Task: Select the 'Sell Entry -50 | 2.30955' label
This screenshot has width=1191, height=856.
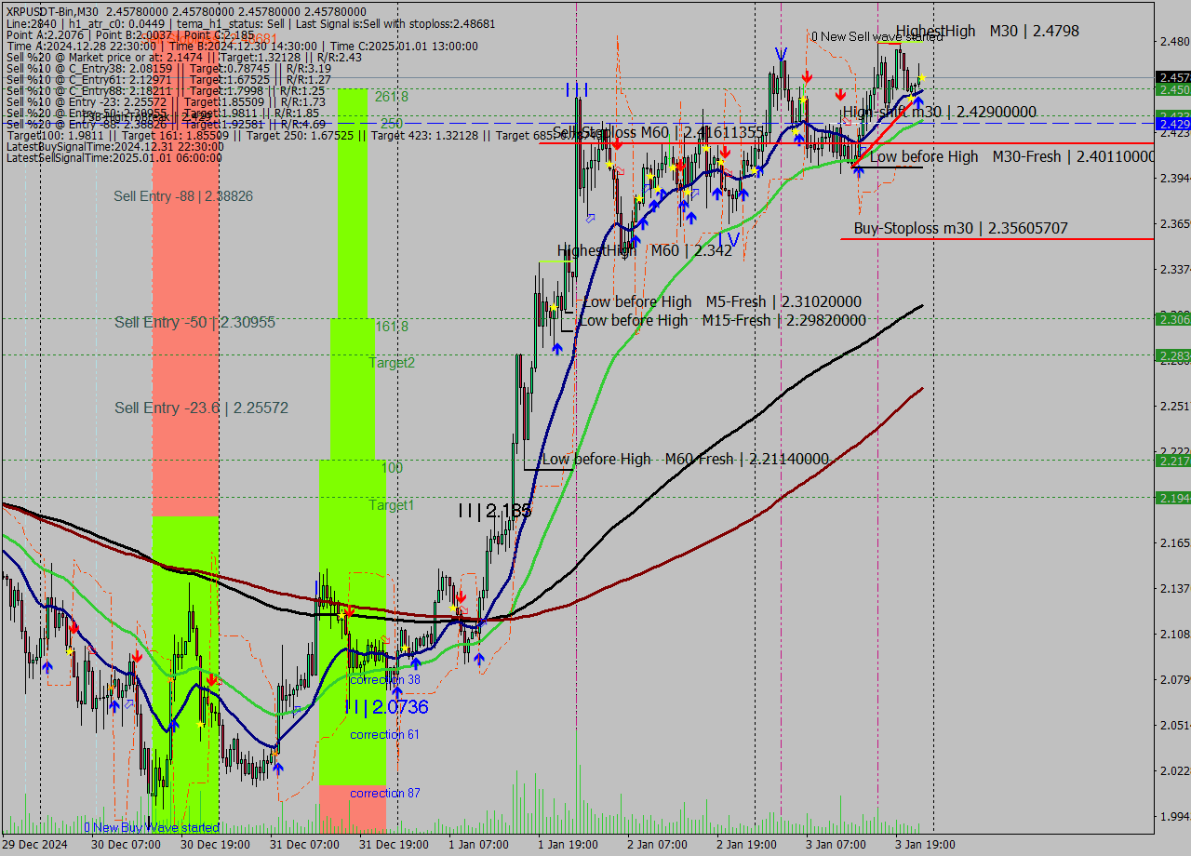Action: pyautogui.click(x=194, y=322)
